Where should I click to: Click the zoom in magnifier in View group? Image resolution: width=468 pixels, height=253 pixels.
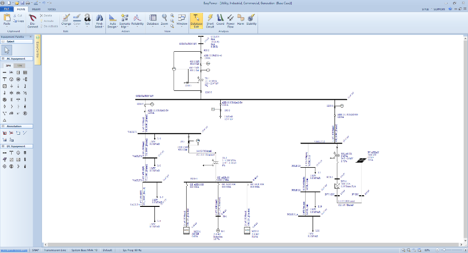pos(172,15)
